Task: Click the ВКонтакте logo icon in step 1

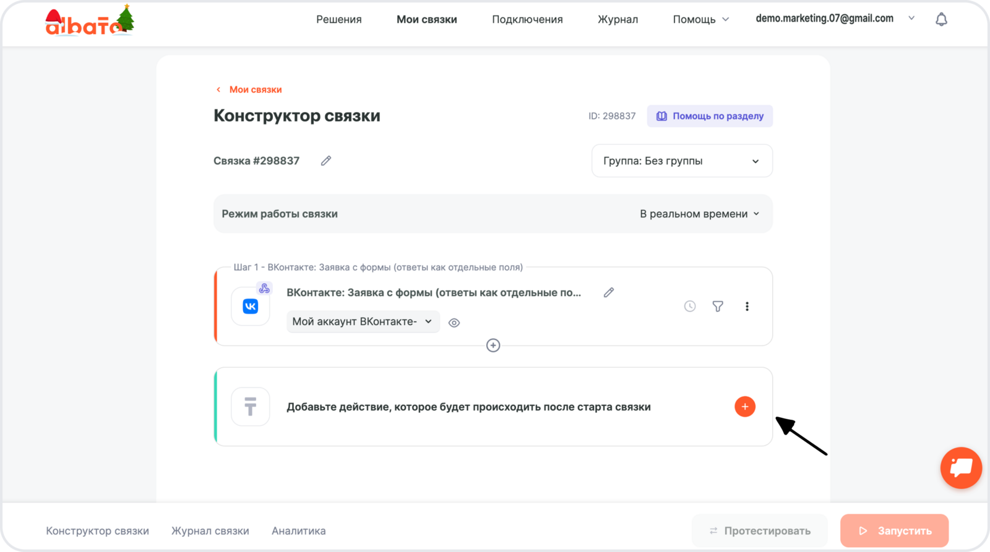Action: coord(251,307)
